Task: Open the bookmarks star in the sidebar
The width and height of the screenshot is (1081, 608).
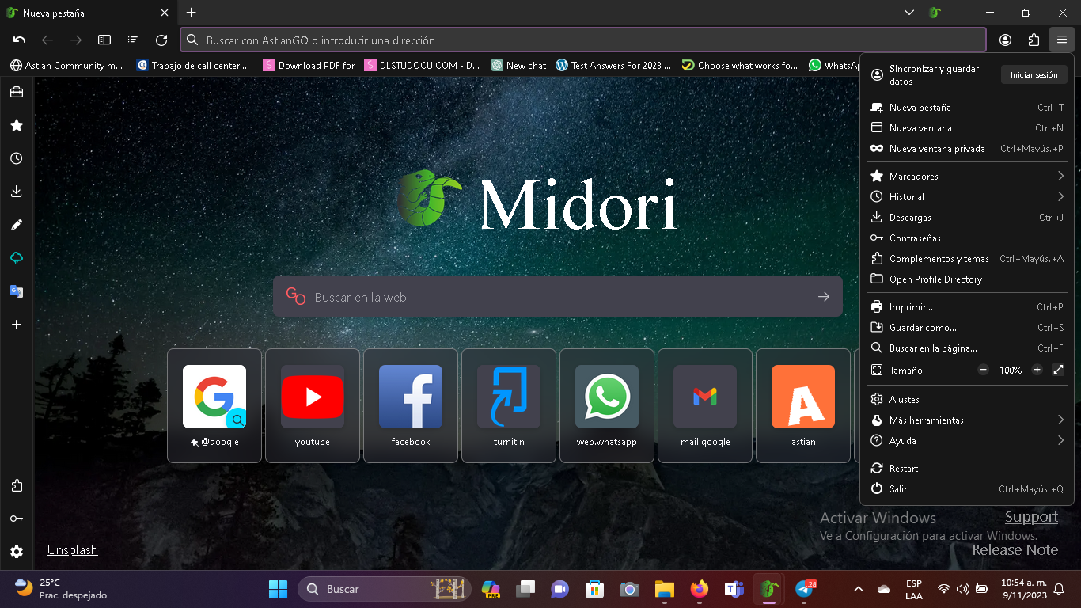Action: click(x=16, y=125)
